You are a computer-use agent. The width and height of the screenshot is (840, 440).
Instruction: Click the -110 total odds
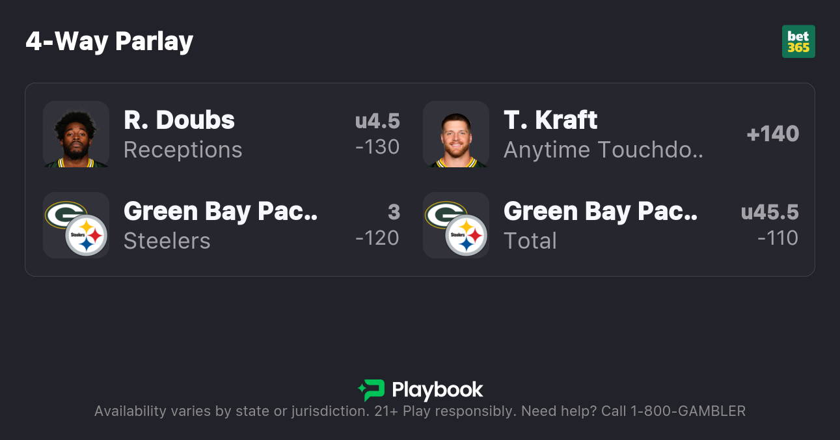(x=778, y=238)
